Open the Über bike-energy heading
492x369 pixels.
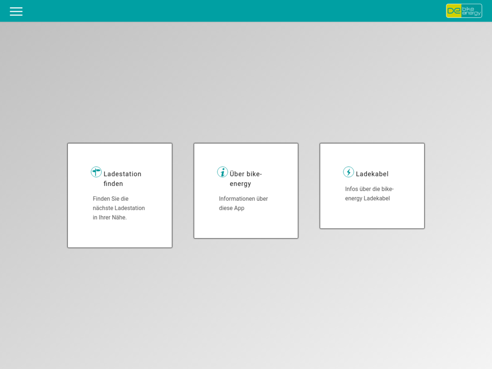pos(246,179)
